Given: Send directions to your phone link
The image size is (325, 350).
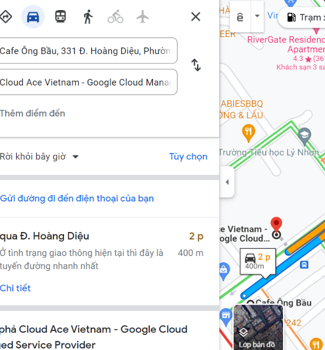Looking at the screenshot, I should pos(77,198).
